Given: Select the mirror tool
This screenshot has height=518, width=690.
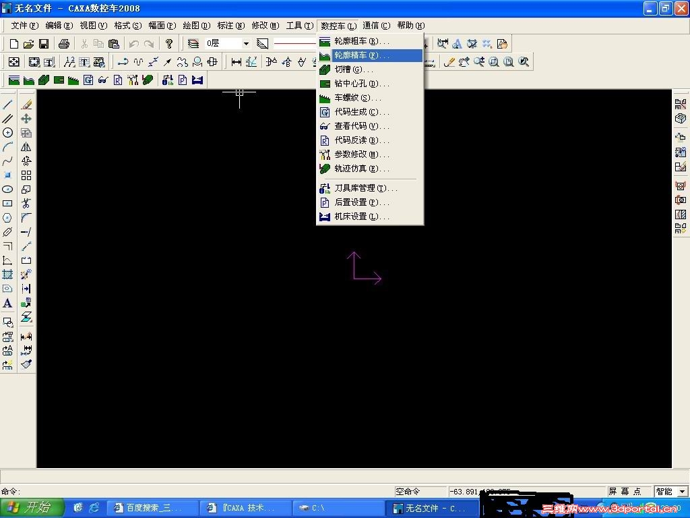Looking at the screenshot, I should (26, 146).
